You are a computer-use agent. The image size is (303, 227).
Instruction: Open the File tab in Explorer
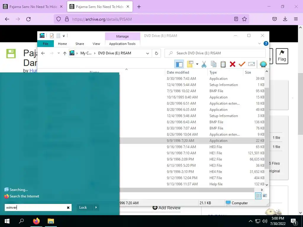pyautogui.click(x=45, y=44)
